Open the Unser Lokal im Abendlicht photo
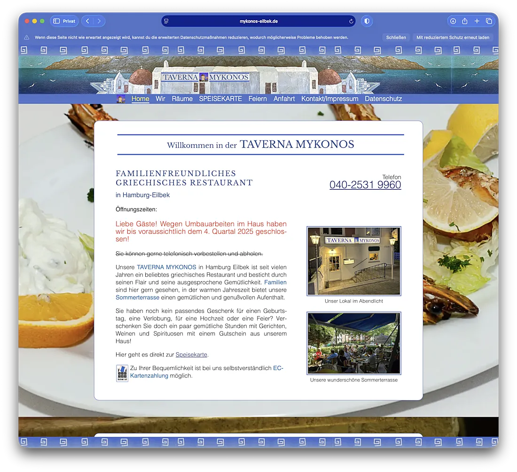Image resolution: width=517 pixels, height=472 pixels. pos(353,261)
